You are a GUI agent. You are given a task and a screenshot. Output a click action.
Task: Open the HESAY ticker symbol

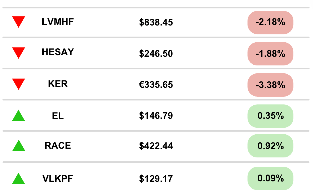(x=58, y=52)
